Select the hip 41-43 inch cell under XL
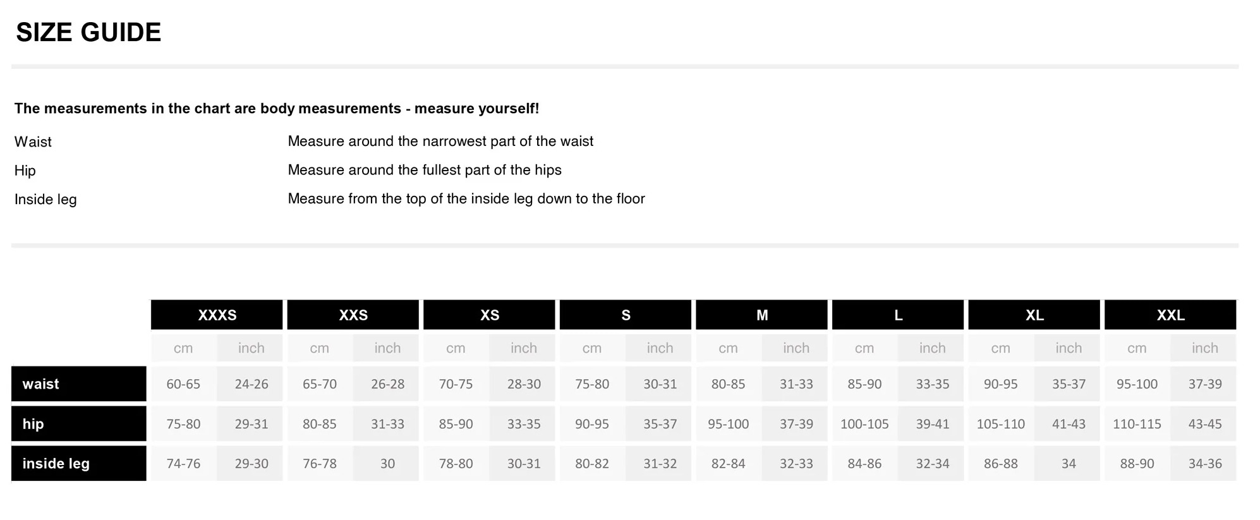Screen dimensions: 1260x520 point(1069,423)
